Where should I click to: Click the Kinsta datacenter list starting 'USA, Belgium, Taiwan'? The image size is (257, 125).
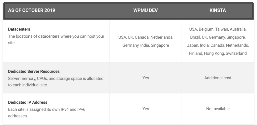(x=218, y=41)
